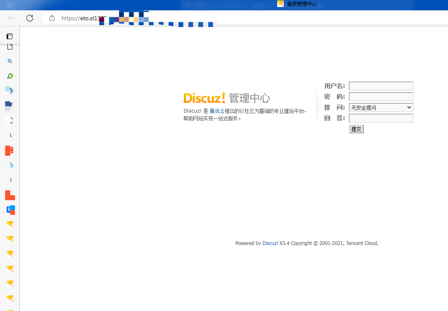
Task: Switch to the blank page icon tab
Action: 10,47
